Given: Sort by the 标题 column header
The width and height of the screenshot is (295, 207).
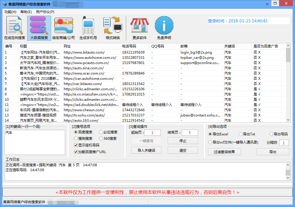Looking at the screenshot, I should pyautogui.click(x=40, y=46).
